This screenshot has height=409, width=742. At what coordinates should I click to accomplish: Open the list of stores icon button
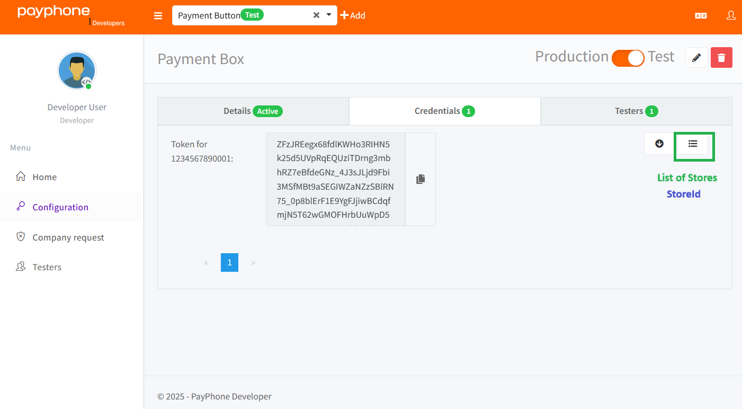pyautogui.click(x=693, y=144)
